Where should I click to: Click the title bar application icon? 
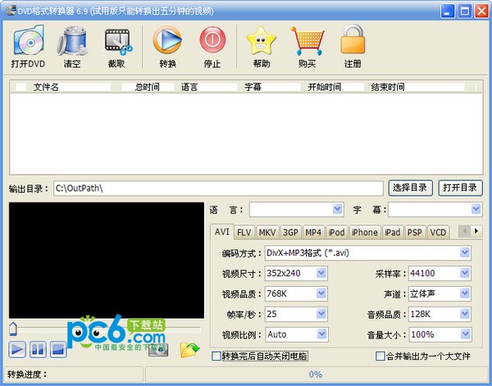pyautogui.click(x=11, y=11)
